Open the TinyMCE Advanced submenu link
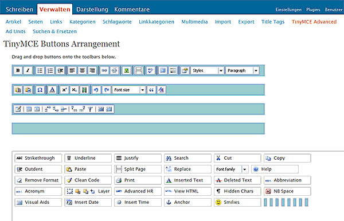 (314, 22)
